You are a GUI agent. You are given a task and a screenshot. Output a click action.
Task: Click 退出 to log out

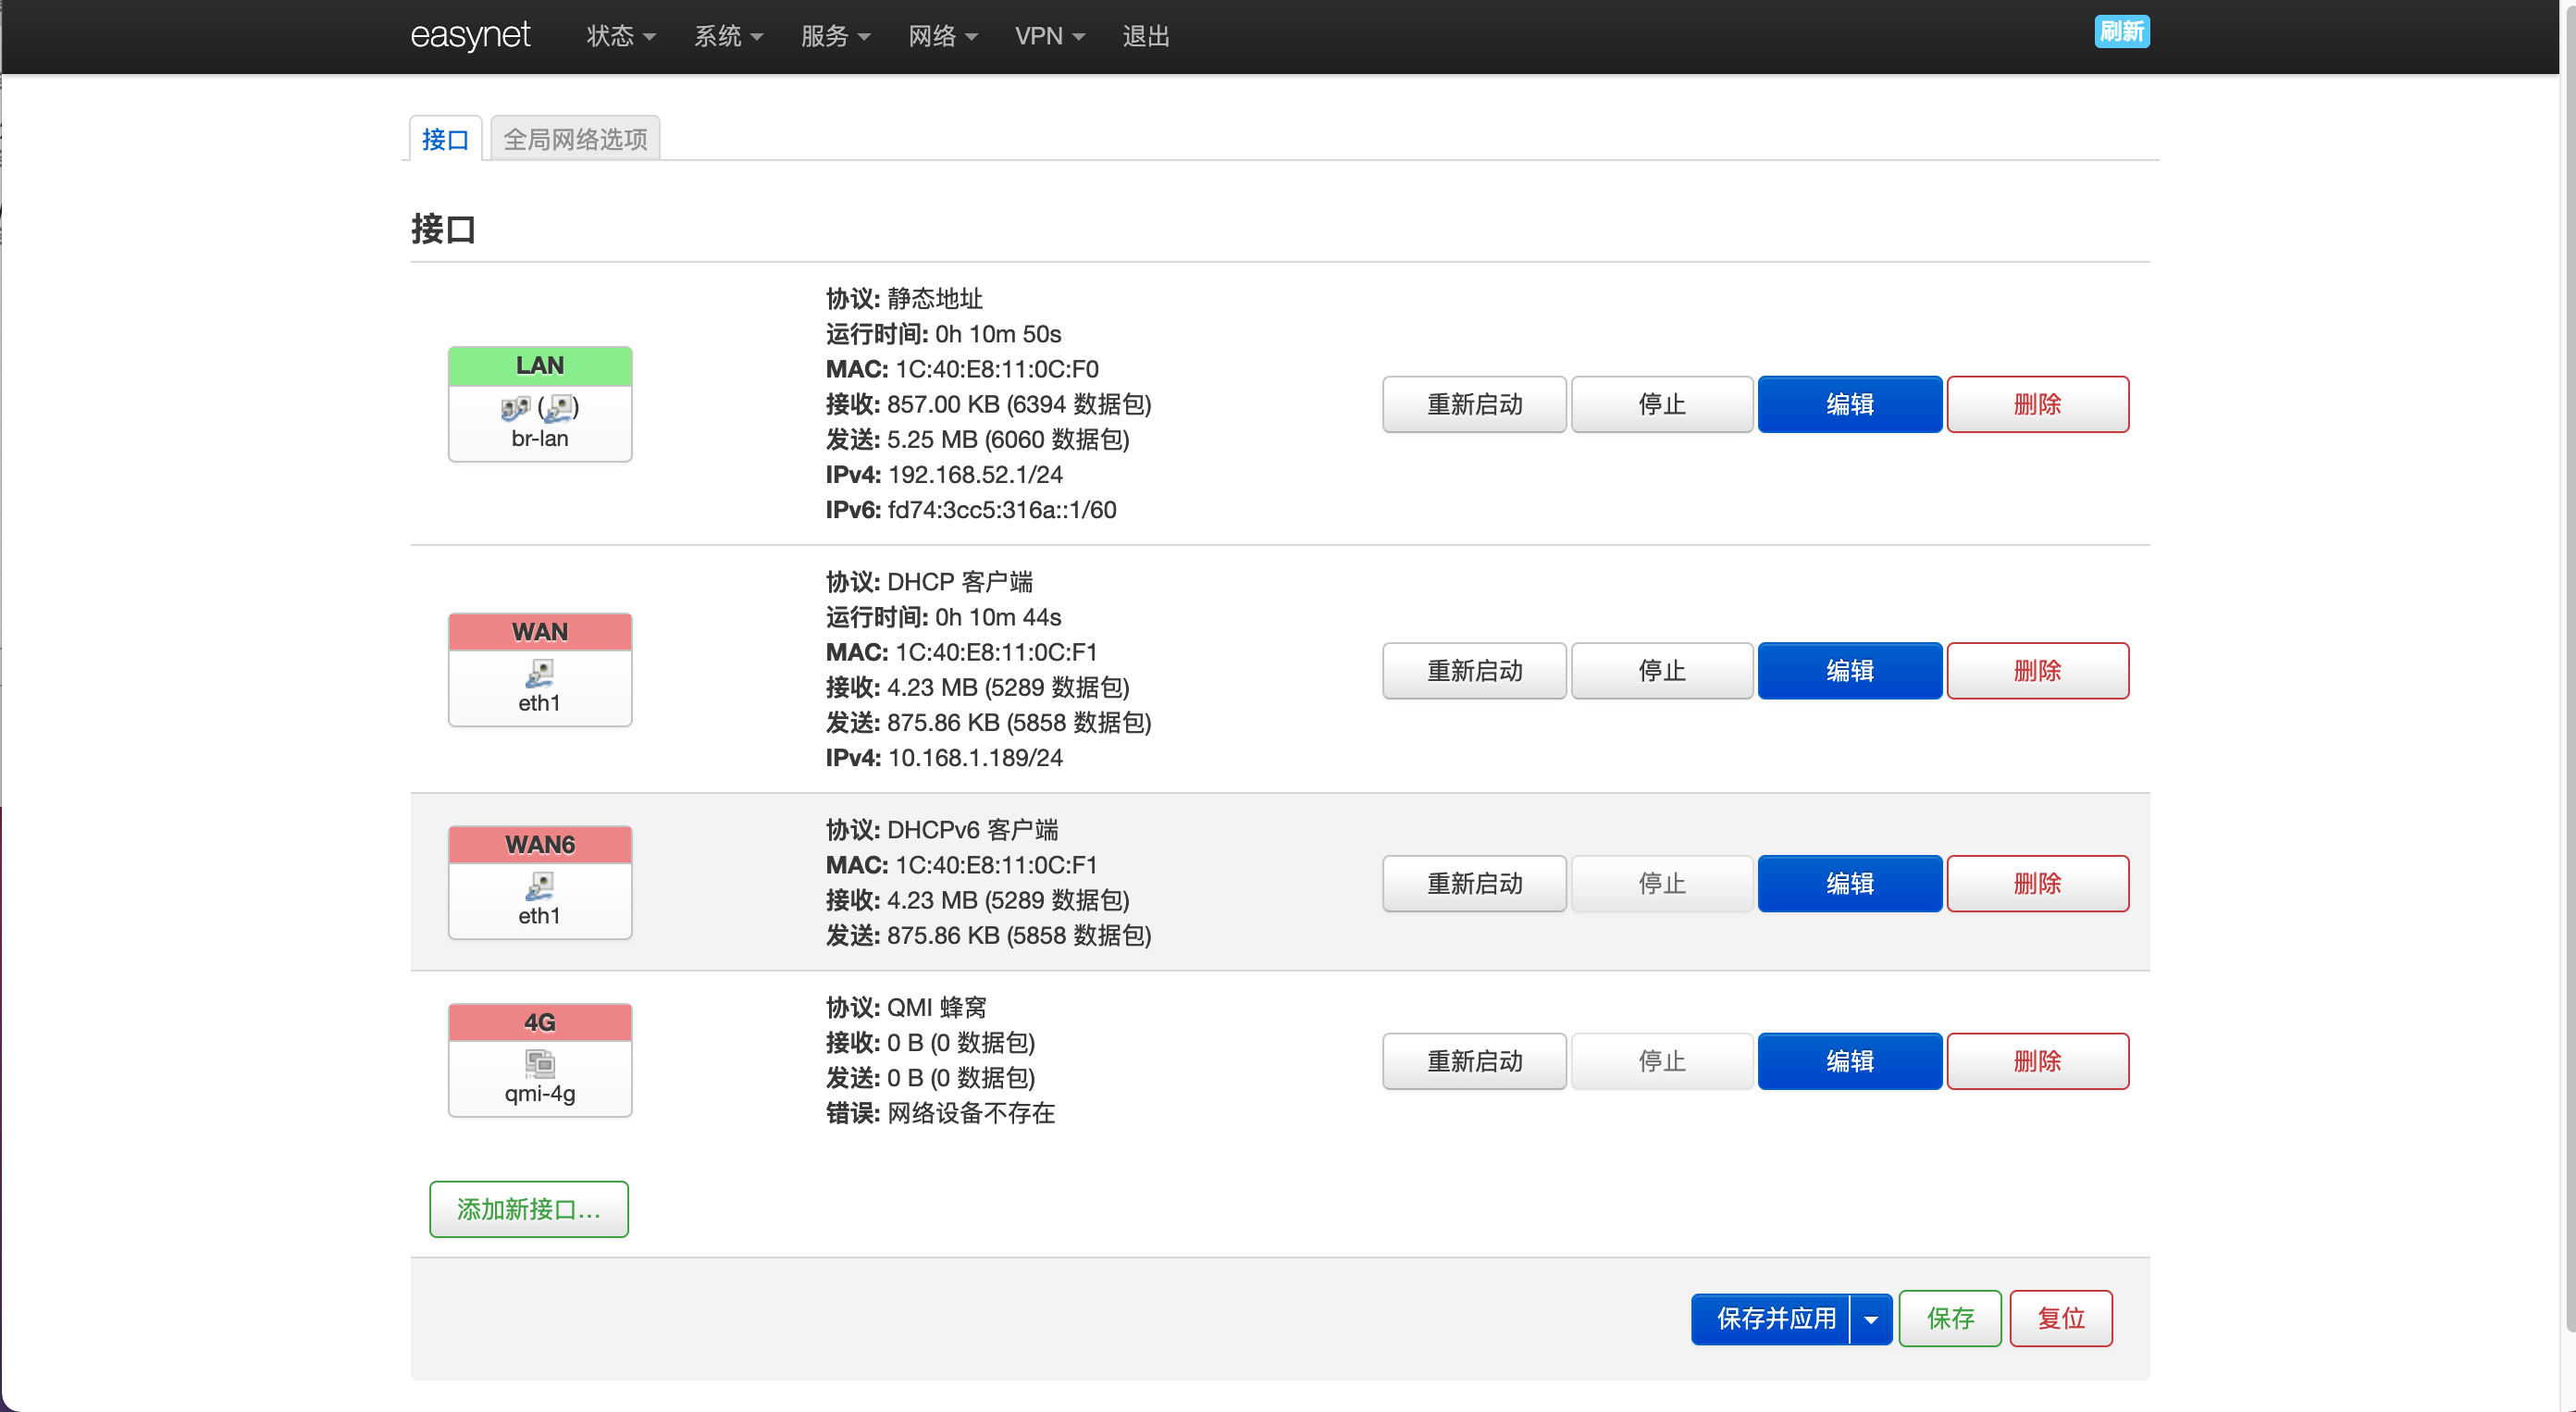[x=1146, y=36]
